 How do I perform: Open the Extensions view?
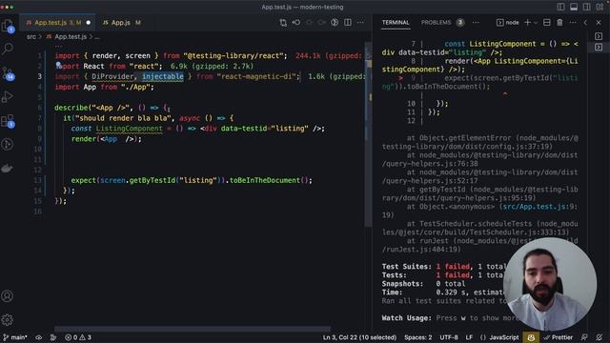tap(8, 121)
